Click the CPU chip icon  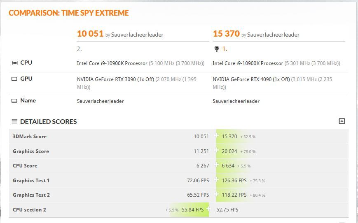point(15,63)
